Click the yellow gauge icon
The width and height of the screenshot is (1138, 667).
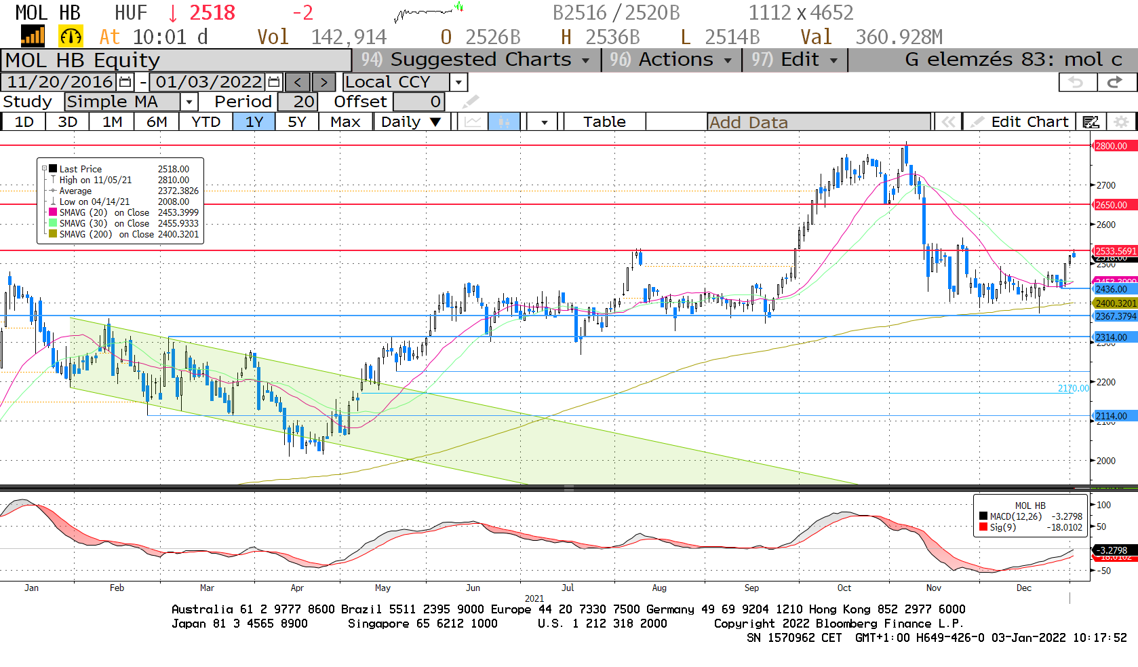coord(71,36)
